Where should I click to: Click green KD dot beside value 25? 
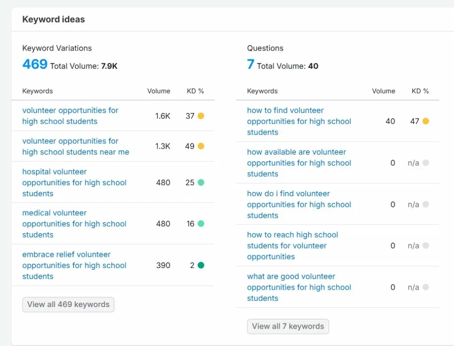coord(201,183)
